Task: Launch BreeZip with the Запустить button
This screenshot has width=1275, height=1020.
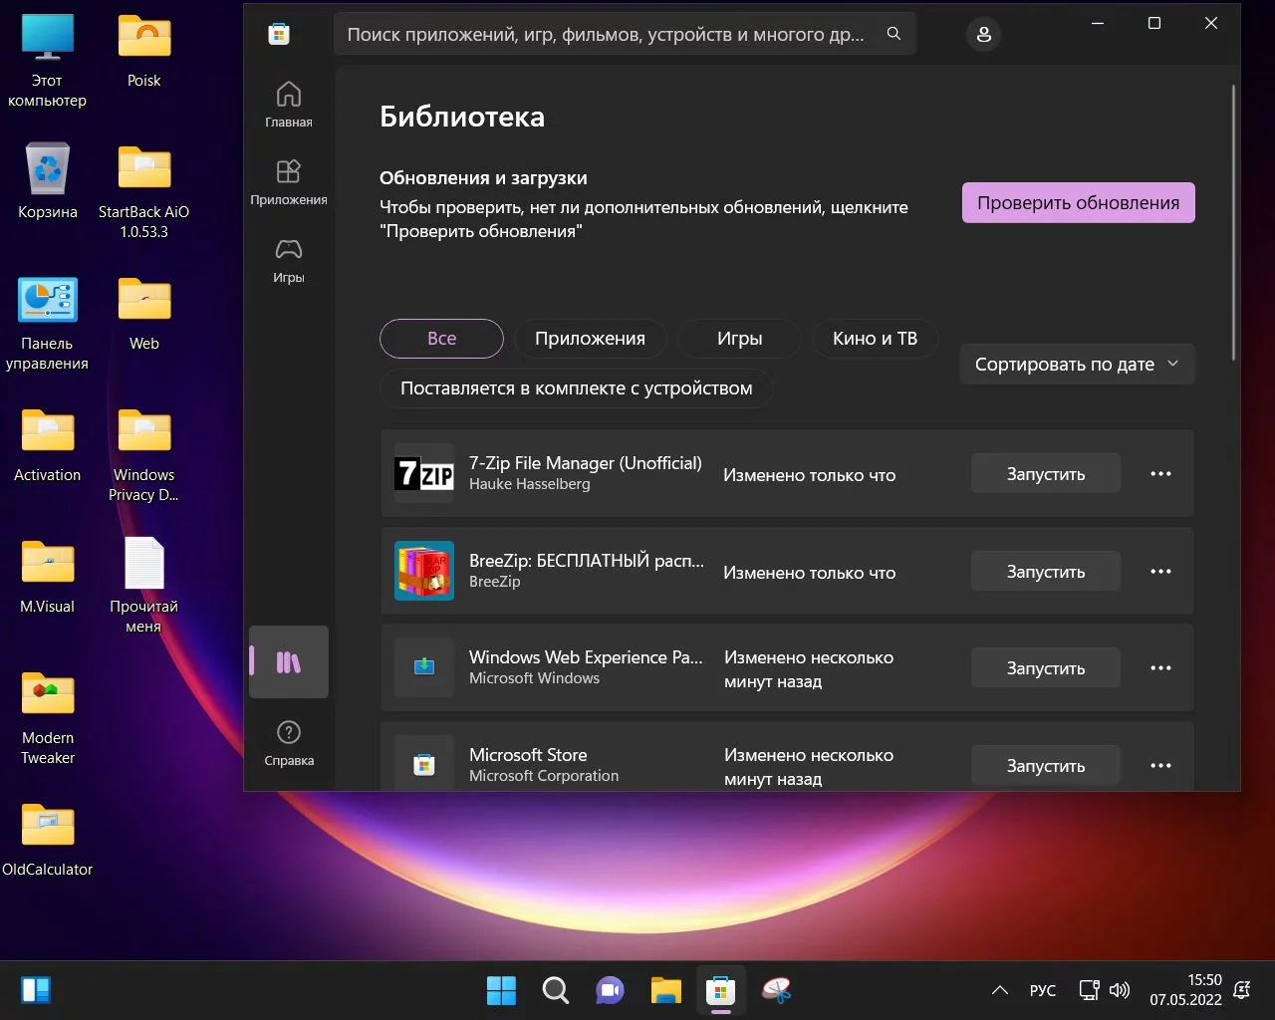Action: (x=1045, y=572)
